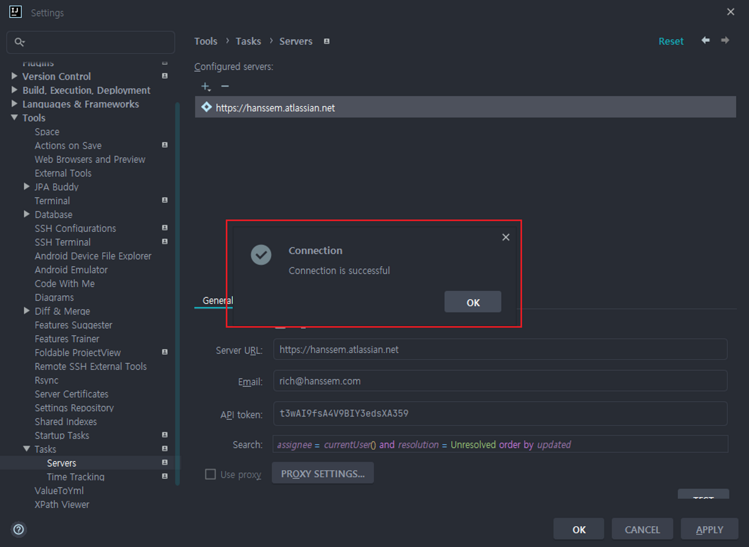Click the search magnifier icon
The height and width of the screenshot is (547, 749).
click(x=19, y=42)
